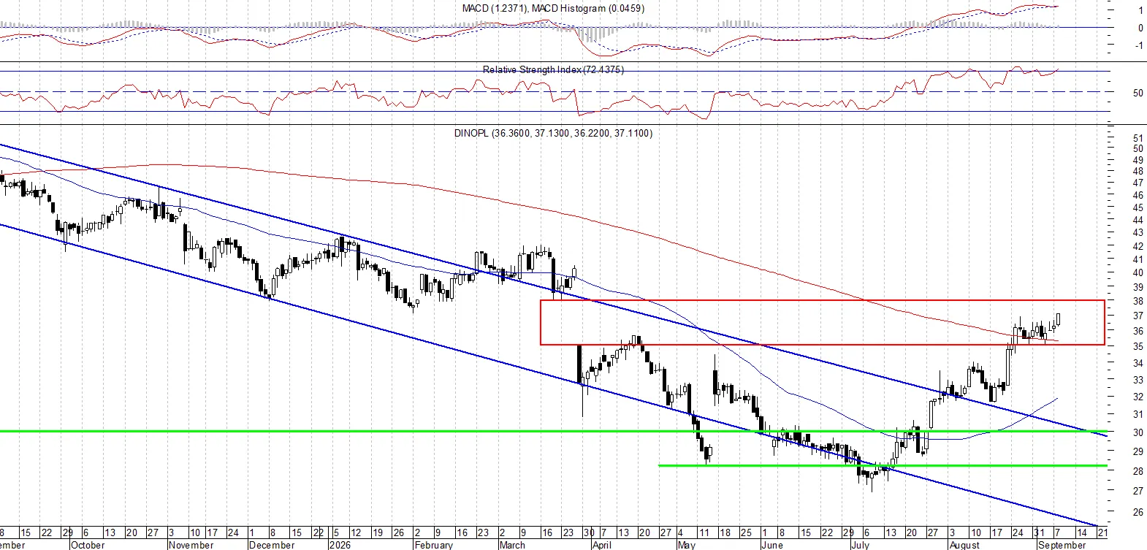Click the March month label on time axis
Screen dimensions: 1147x550
(x=512, y=545)
